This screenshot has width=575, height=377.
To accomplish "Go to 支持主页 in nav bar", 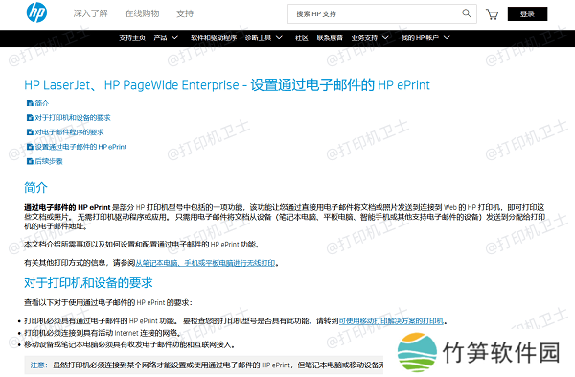I will pos(132,37).
